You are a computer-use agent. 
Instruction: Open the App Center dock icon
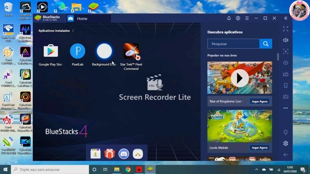pos(95,154)
